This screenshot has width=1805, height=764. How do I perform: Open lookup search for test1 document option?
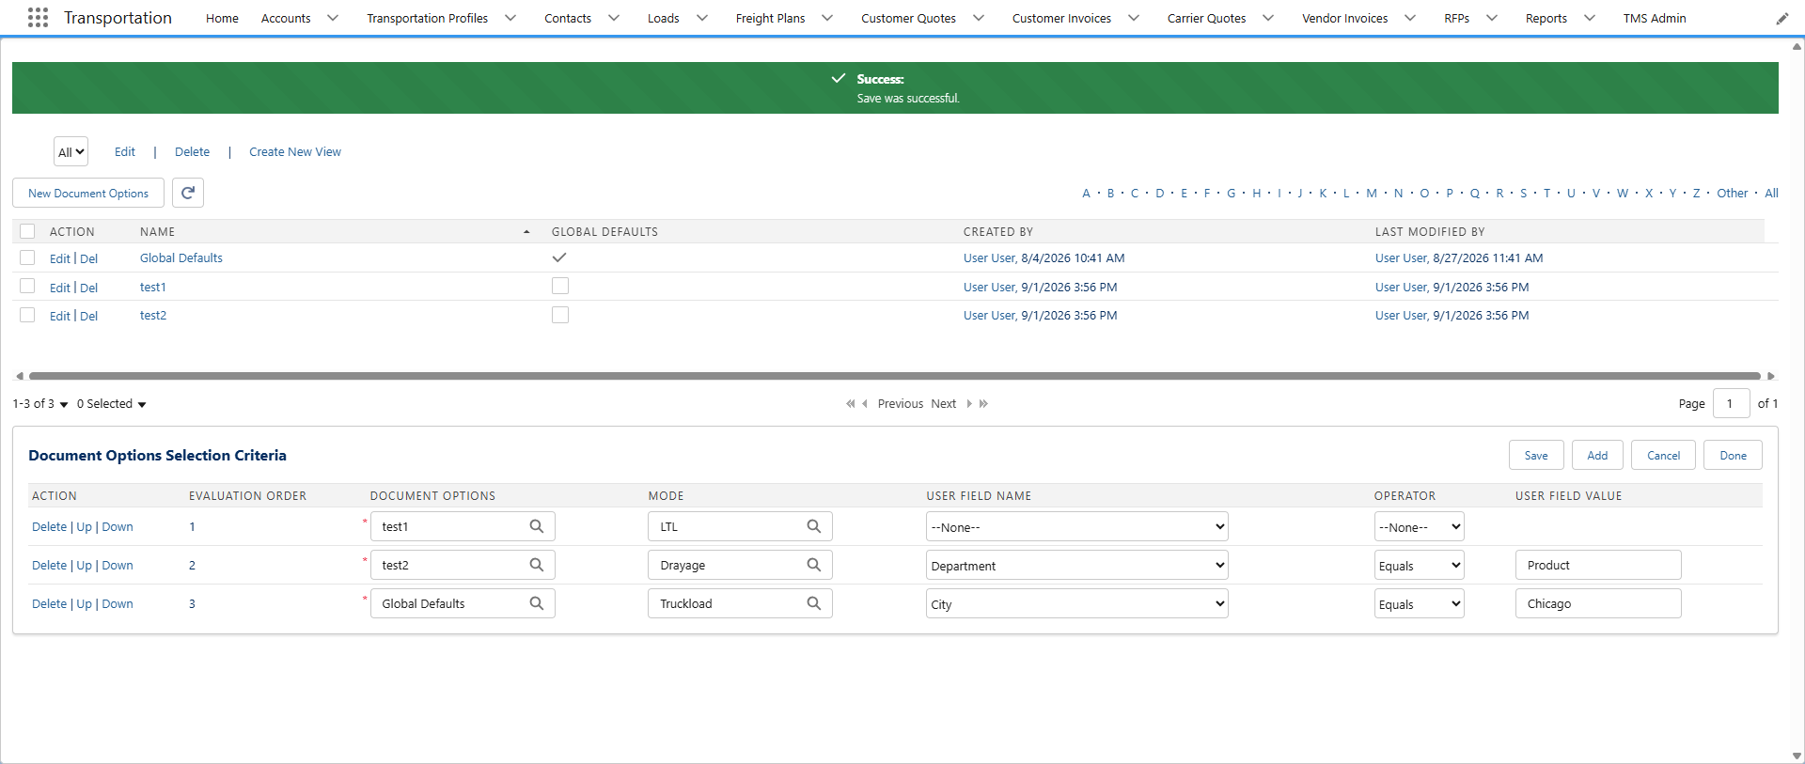537,526
